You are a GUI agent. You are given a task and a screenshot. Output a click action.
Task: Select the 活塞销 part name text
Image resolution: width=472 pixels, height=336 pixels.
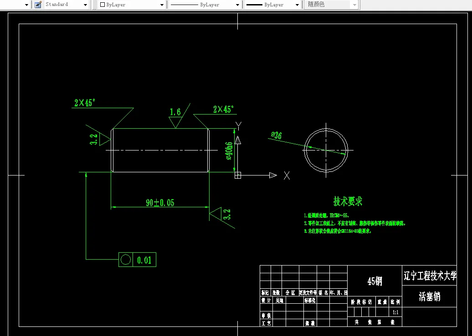pyautogui.click(x=430, y=296)
